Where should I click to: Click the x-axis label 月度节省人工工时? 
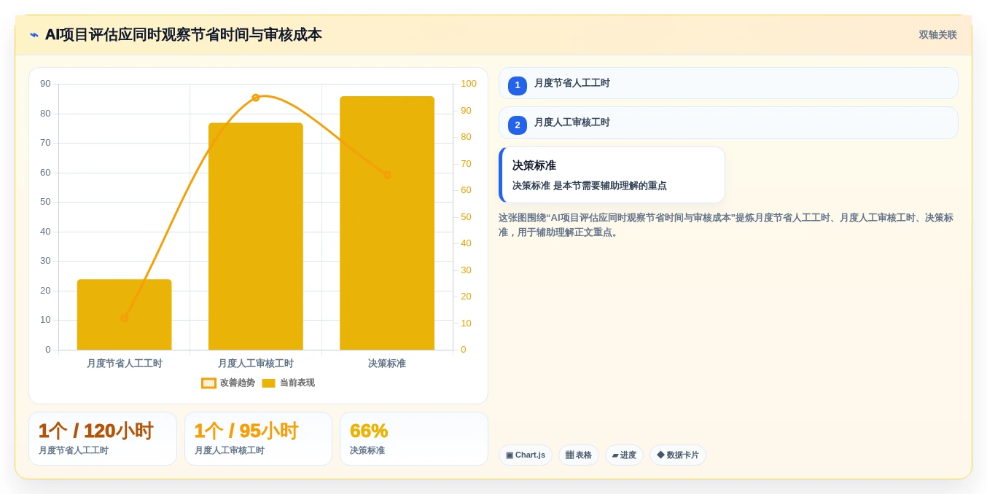coord(125,363)
